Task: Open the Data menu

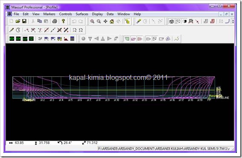Action: click(x=110, y=14)
